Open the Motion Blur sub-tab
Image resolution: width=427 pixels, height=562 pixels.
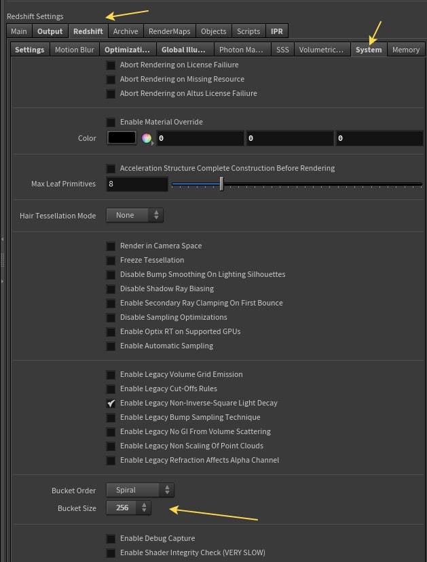pyautogui.click(x=75, y=50)
